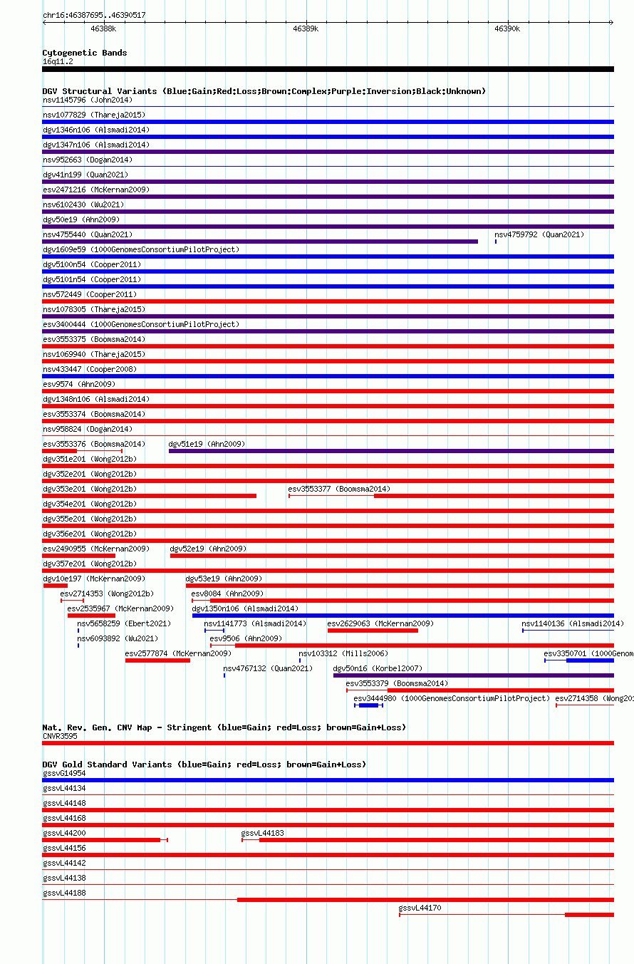Select nsv4755440 (Quan2021) variant label
Screen dimensions: 634x964
88,234
